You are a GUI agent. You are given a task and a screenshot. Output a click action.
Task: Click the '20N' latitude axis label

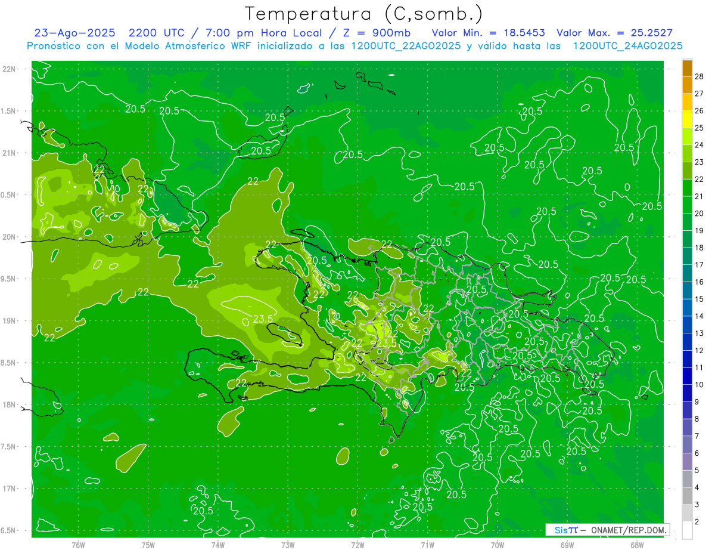click(10, 237)
